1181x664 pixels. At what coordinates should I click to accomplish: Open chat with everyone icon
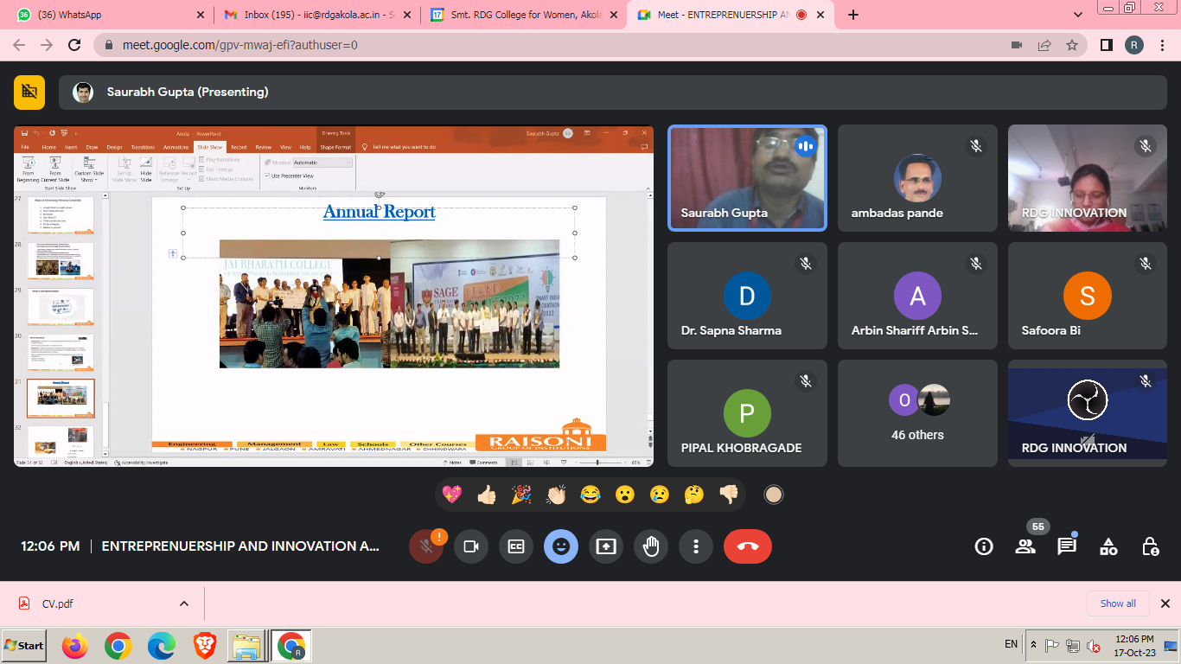(x=1067, y=546)
